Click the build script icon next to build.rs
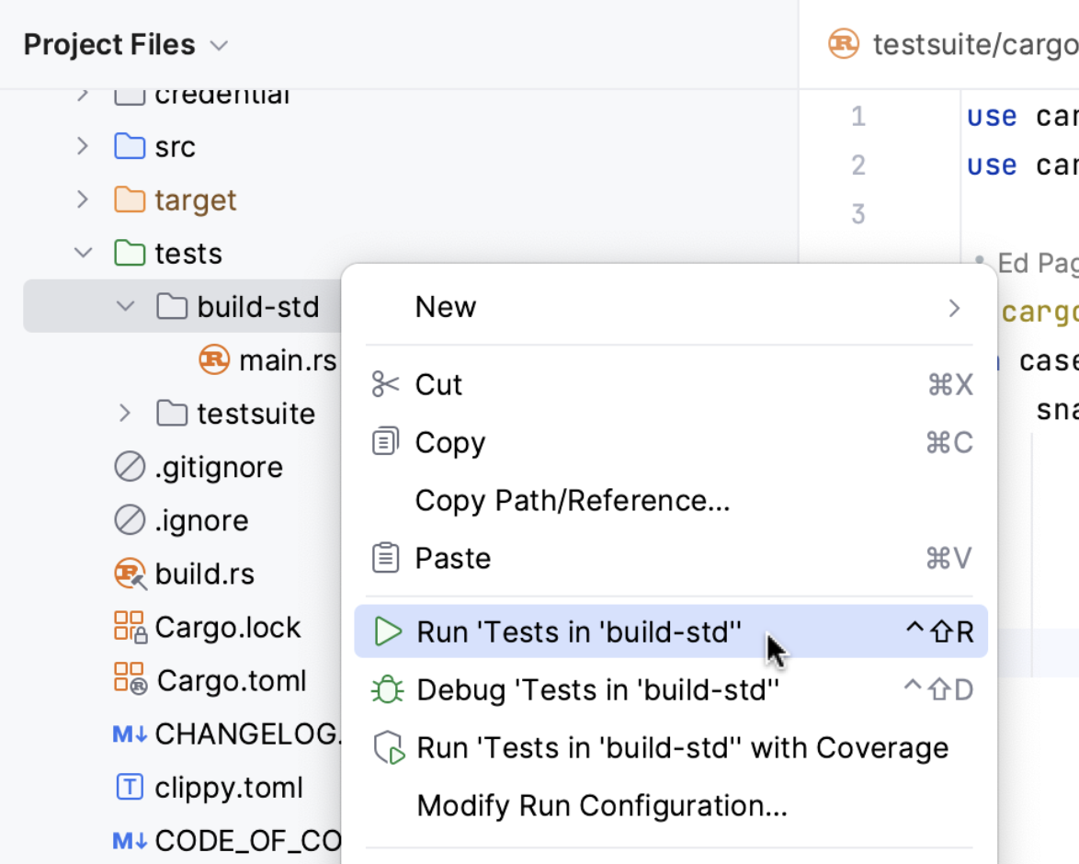Screen dimensions: 1079x864 (130, 574)
